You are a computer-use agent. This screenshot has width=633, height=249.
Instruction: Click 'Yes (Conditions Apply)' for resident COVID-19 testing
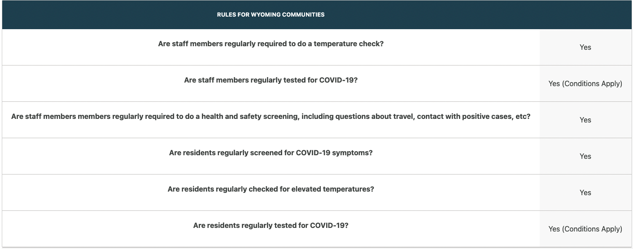click(585, 229)
